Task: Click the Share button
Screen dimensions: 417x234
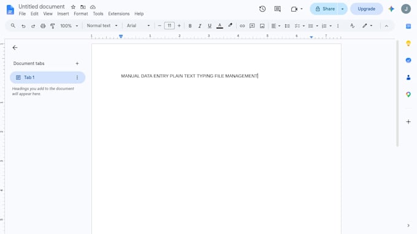Action: click(x=324, y=9)
